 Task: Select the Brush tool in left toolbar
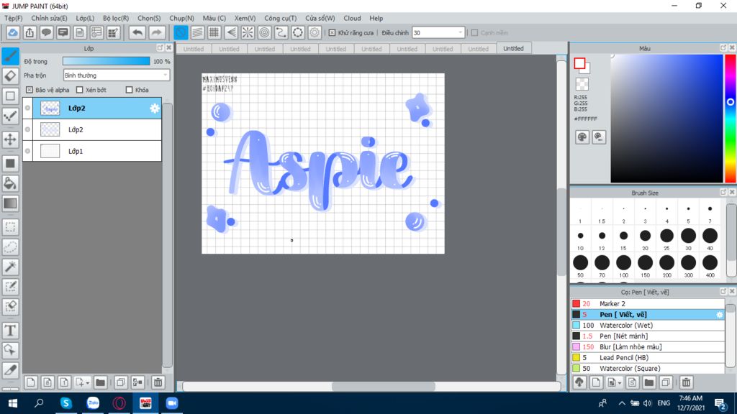click(10, 56)
